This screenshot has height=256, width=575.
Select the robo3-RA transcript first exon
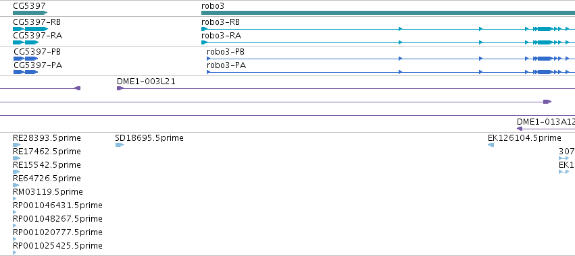point(204,42)
